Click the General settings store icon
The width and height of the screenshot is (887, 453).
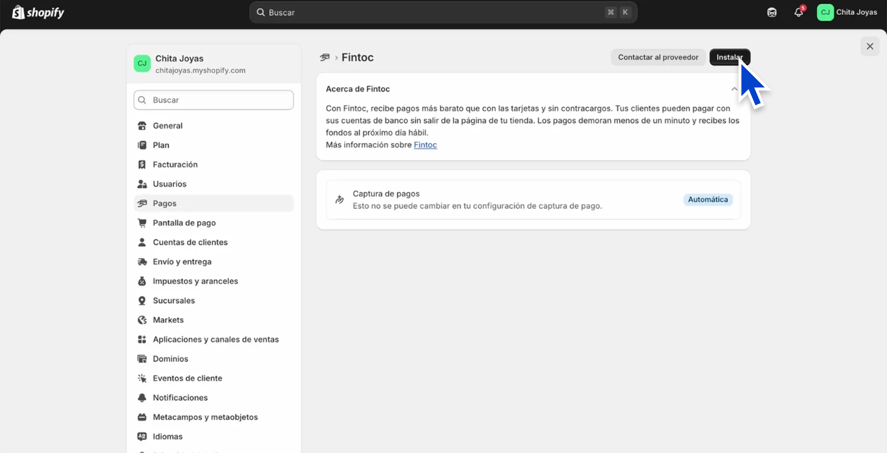pyautogui.click(x=142, y=126)
